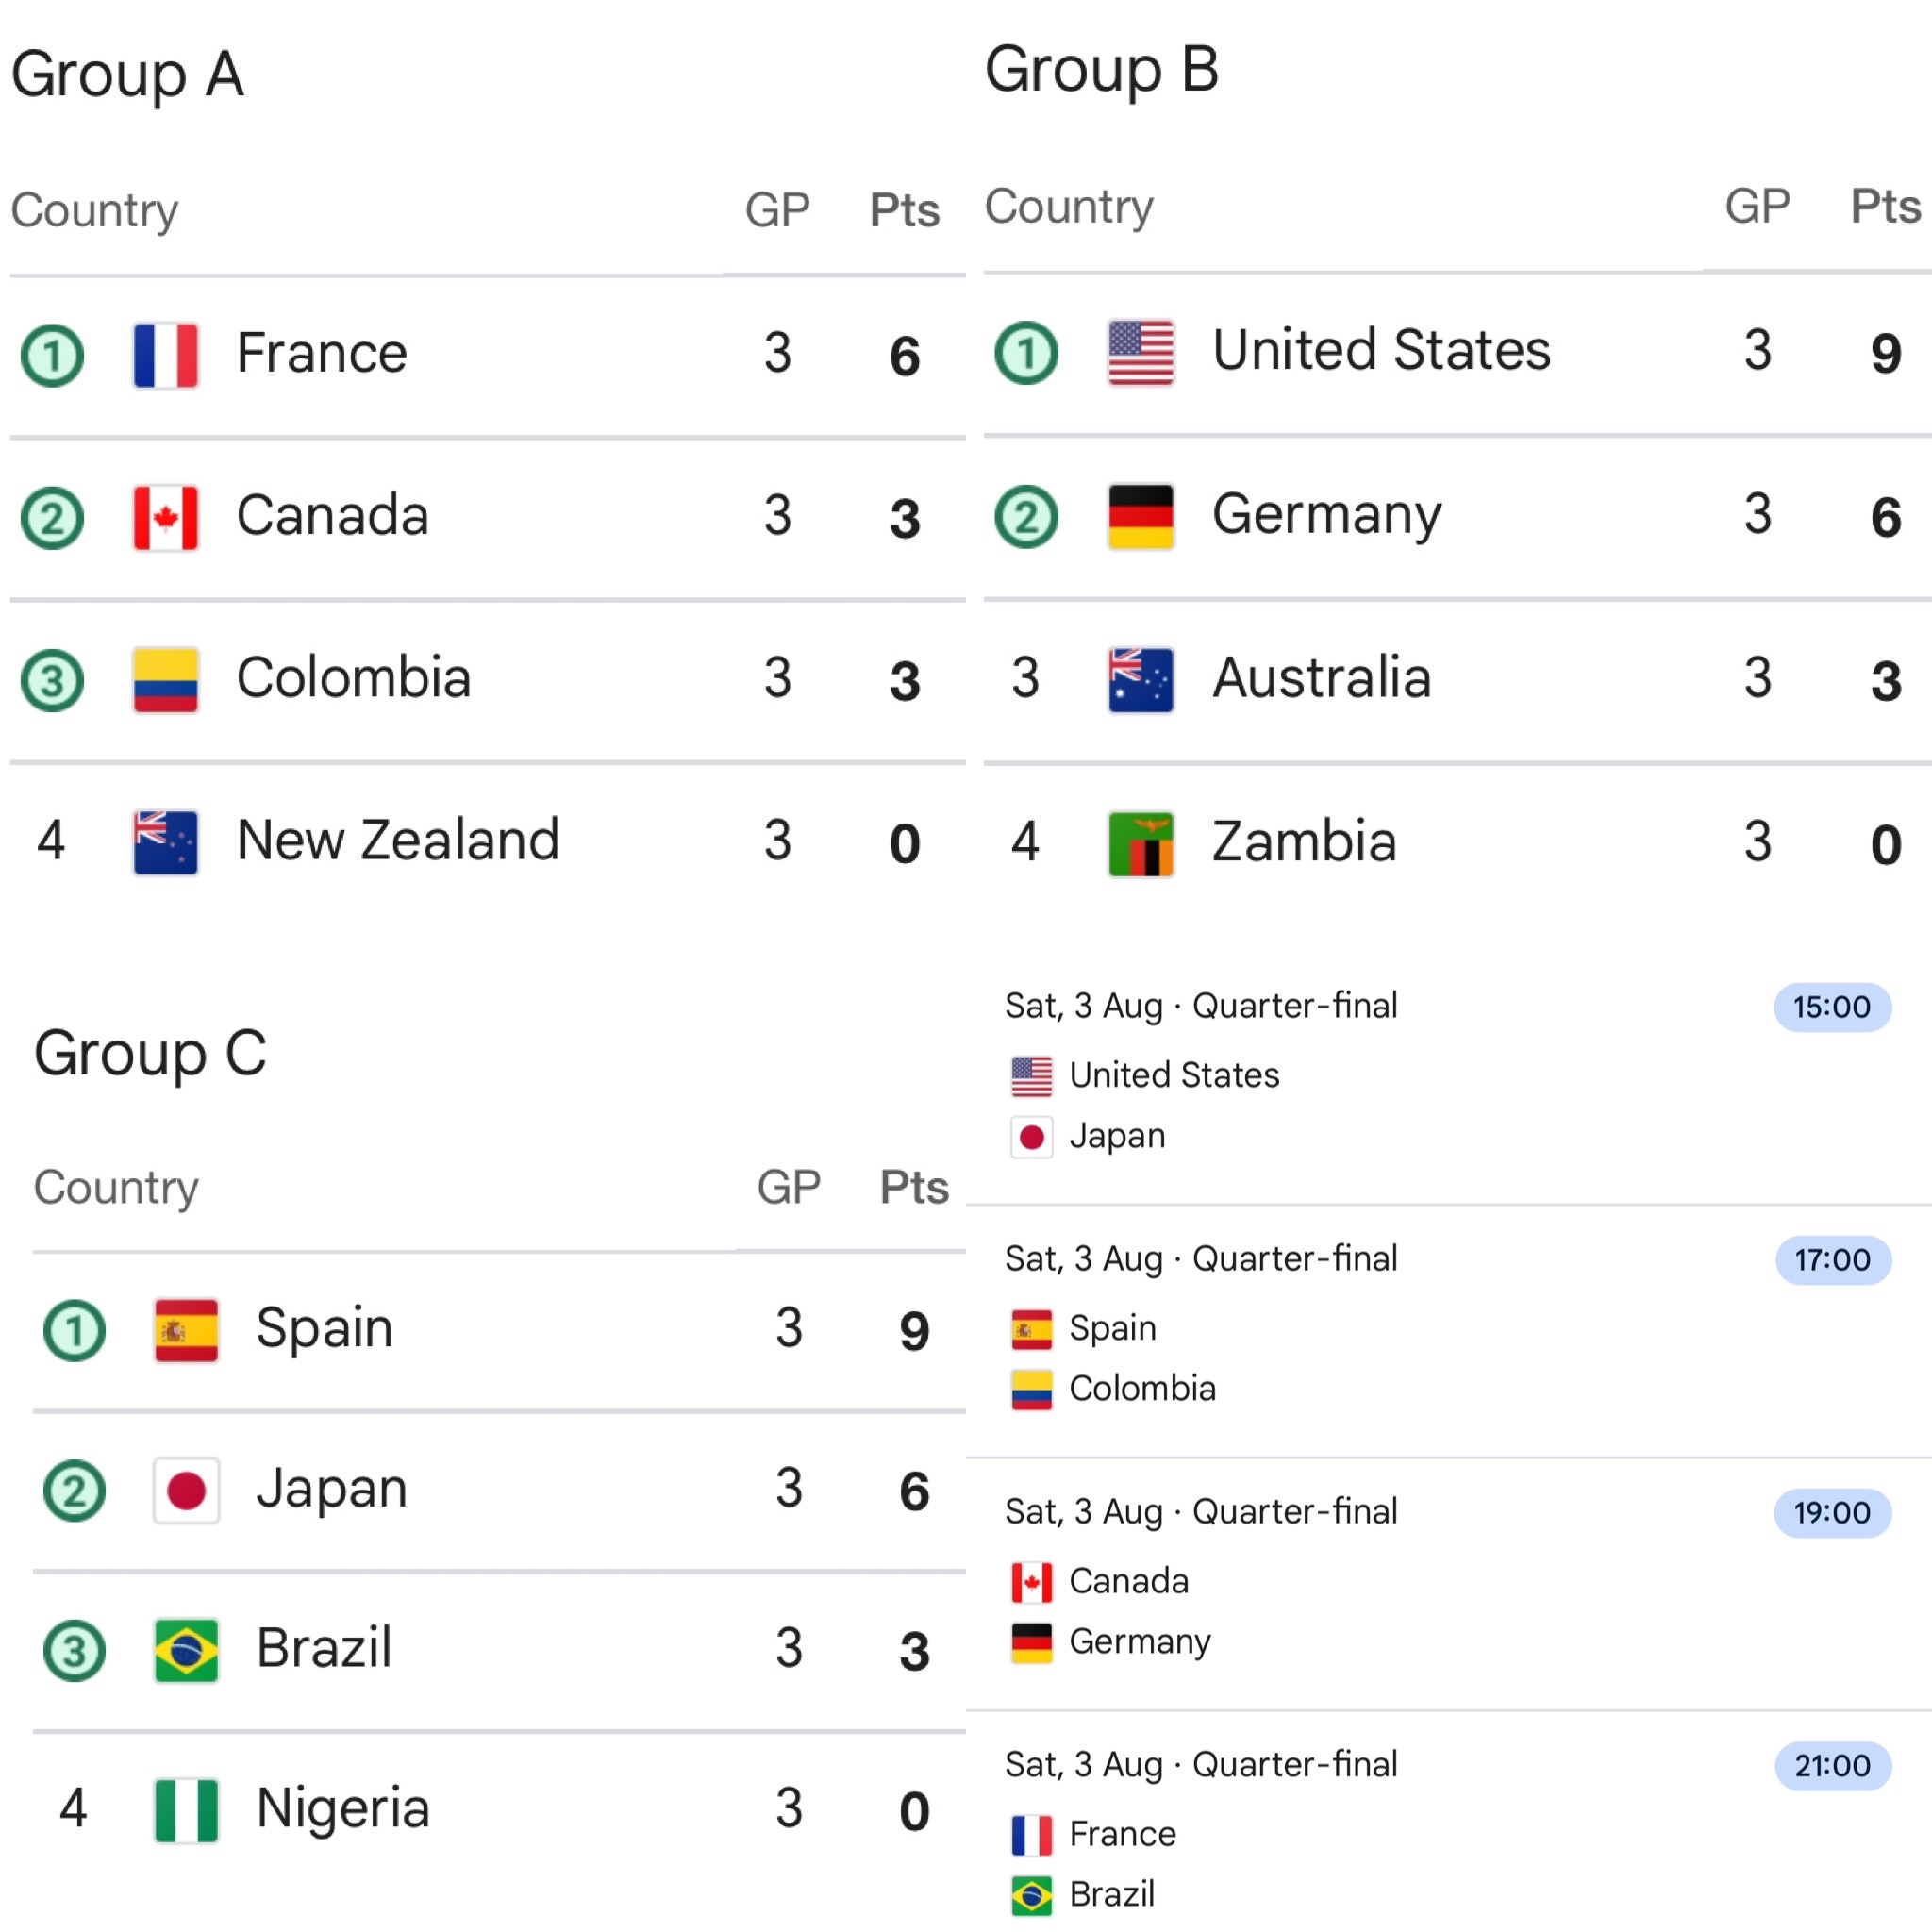Screen dimensions: 1932x1932
Task: Click the New Zealand flag icon
Action: point(165,843)
